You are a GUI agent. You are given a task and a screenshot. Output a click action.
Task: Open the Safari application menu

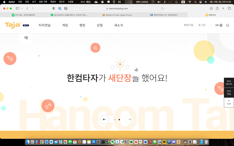[x=12, y=2]
